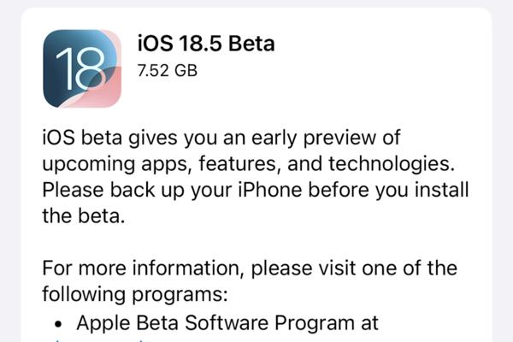Click the "For more information" line
The image size is (513, 342).
point(249,268)
